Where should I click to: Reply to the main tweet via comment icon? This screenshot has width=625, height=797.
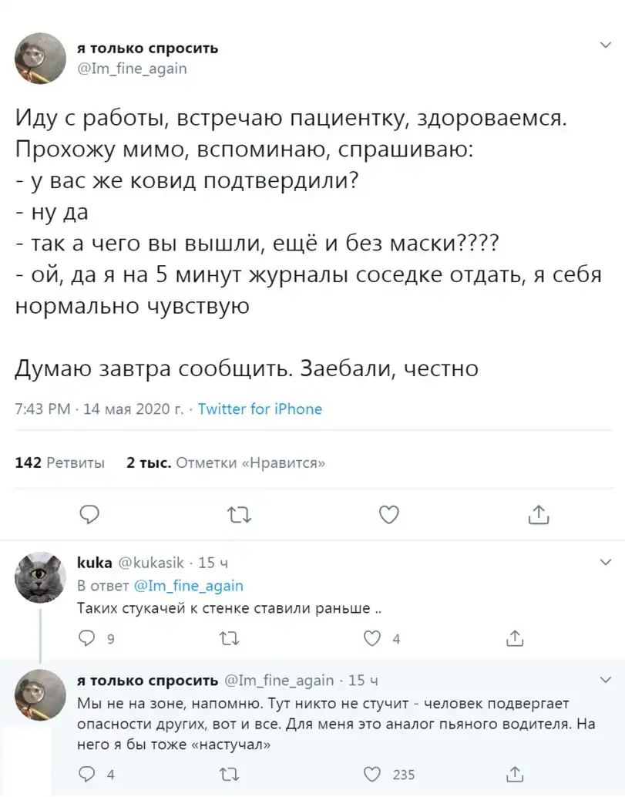[89, 515]
